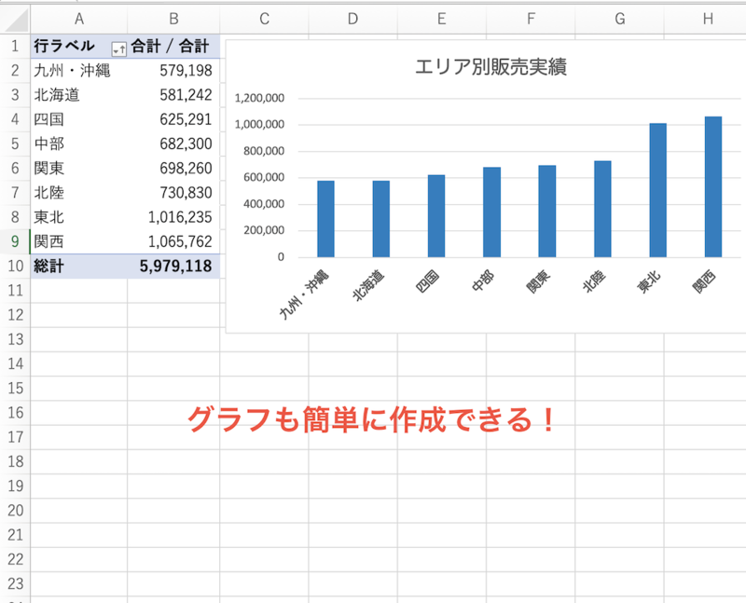Select the 行ラベル header cell
The image size is (746, 603).
click(x=79, y=46)
